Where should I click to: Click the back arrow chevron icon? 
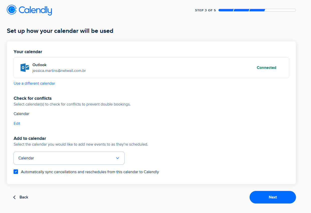[15, 197]
